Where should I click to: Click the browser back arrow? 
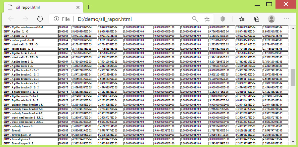11,19
